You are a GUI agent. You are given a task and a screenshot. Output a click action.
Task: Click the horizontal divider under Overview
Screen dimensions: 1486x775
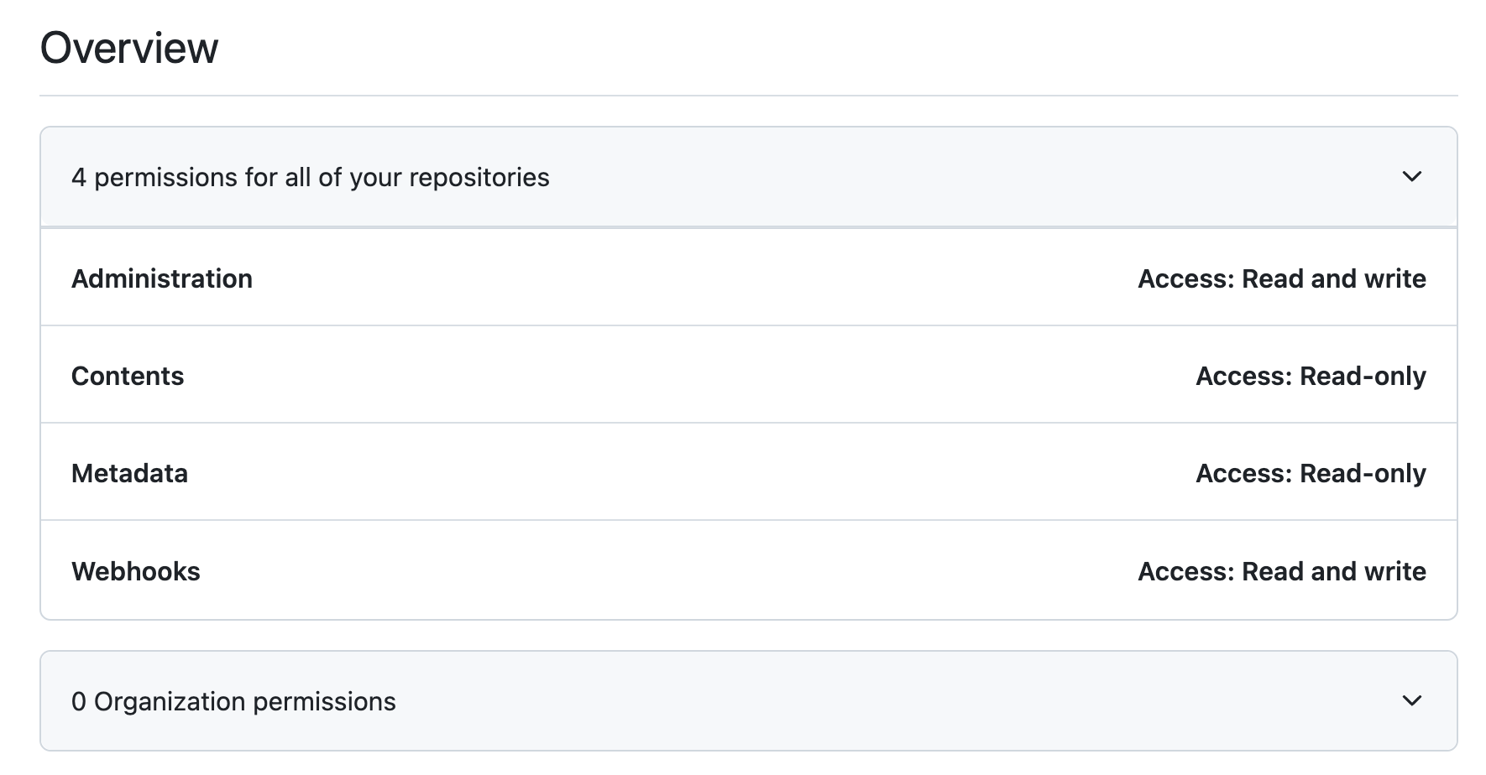(748, 96)
